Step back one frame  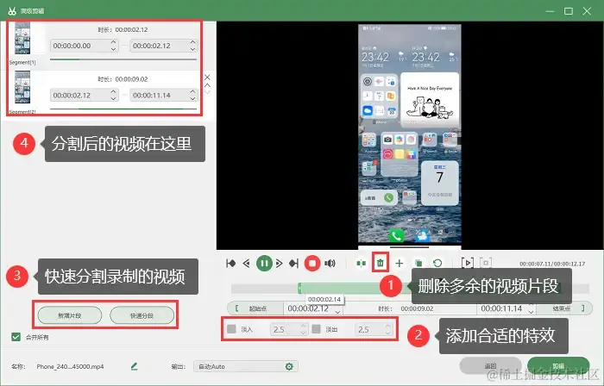pyautogui.click(x=247, y=264)
